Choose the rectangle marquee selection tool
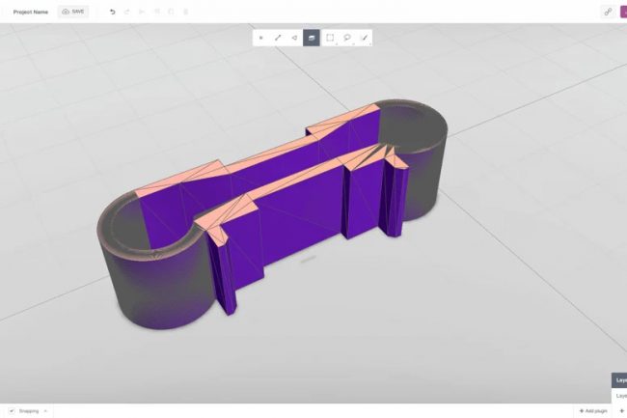The width and height of the screenshot is (627, 418). 330,38
